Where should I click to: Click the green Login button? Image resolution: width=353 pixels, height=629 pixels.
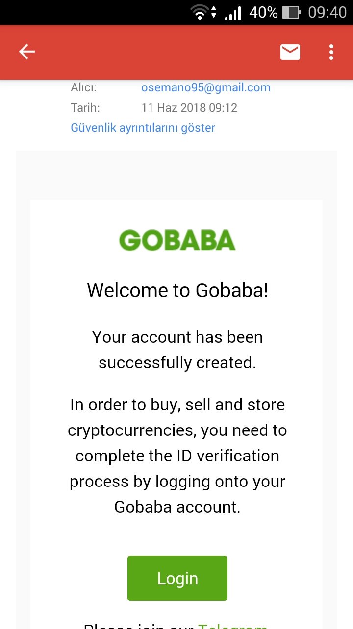(x=177, y=578)
